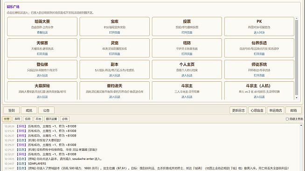Open 查看玩法 link under 绘画大赛
This screenshot has height=171, width=305.
pos(42,33)
